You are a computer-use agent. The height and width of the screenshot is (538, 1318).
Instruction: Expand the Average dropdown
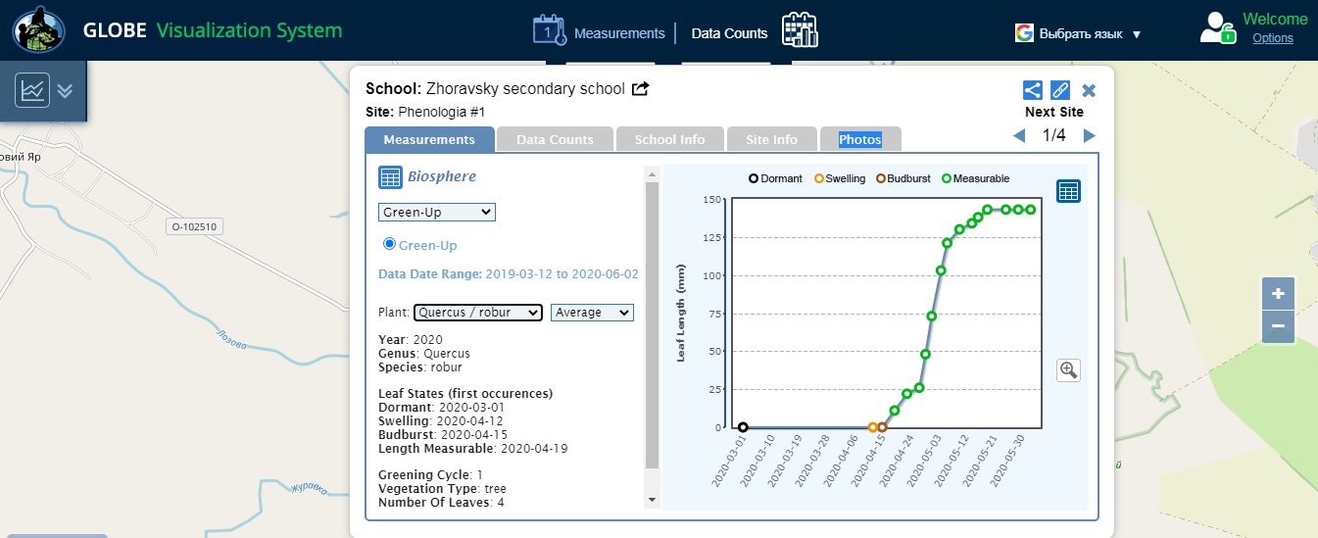(592, 313)
